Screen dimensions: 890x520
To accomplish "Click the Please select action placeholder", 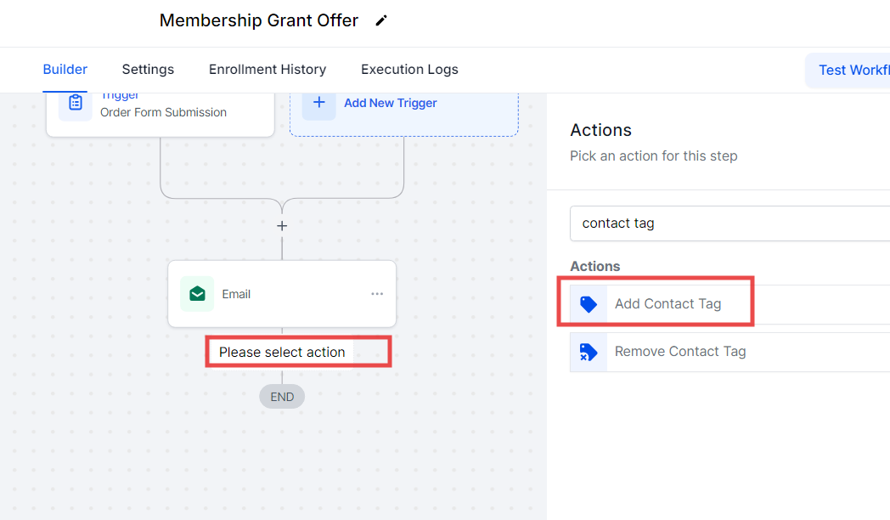I will point(282,352).
